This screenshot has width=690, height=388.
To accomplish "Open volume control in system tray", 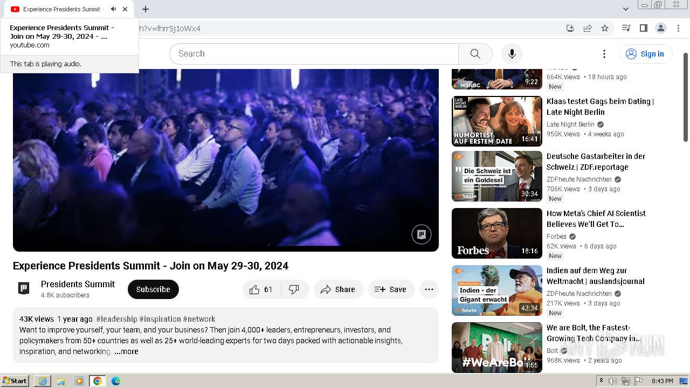I will coord(613,381).
